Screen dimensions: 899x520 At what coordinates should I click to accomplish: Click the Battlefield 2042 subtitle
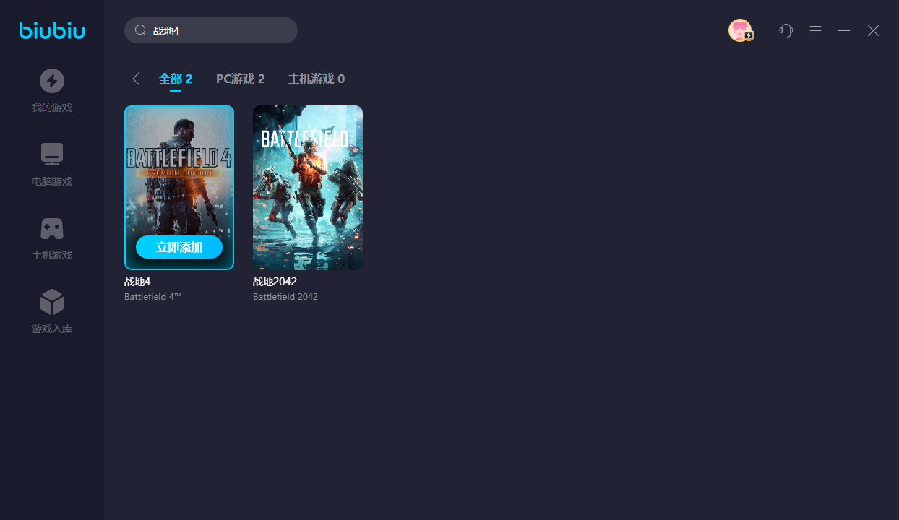285,297
